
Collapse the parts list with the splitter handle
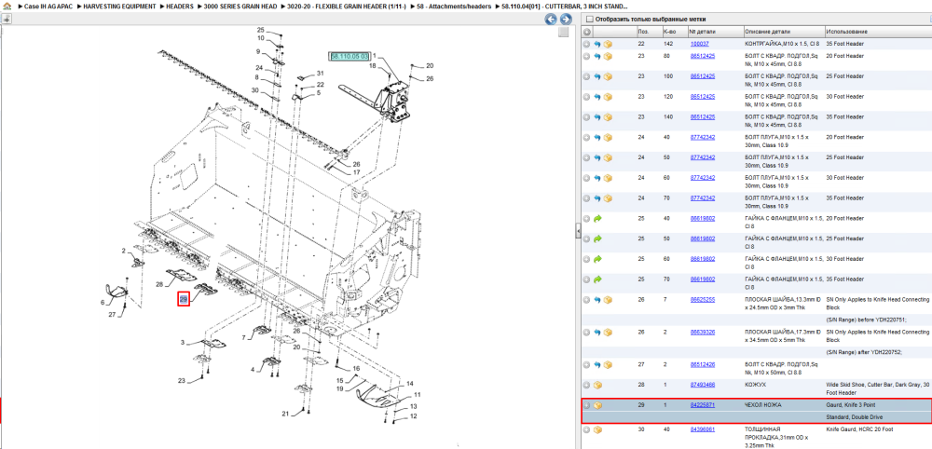click(578, 232)
